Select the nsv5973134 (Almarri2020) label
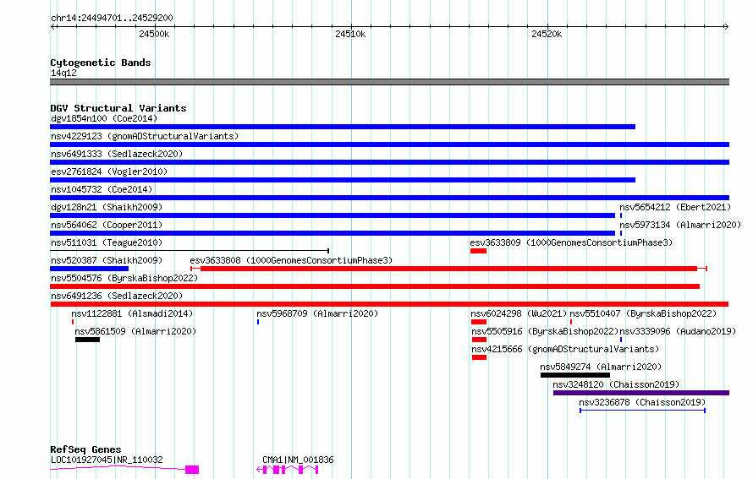 pos(680,225)
